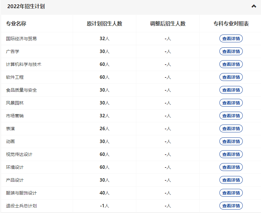This screenshot has width=261, height=213.
Task: View details for 市场营销
Action: tap(231, 116)
